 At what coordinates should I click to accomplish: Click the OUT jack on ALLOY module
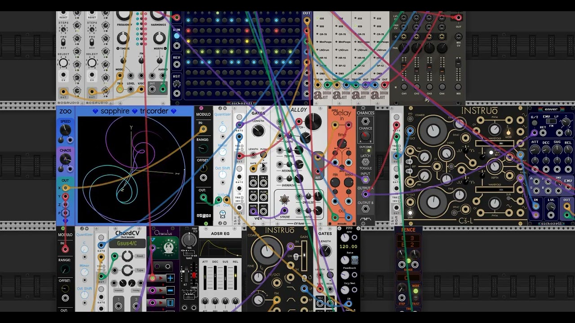pyautogui.click(x=318, y=171)
